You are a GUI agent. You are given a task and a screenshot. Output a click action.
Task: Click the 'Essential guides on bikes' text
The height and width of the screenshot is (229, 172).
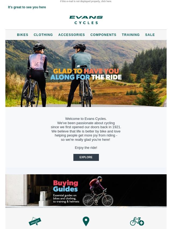coord(66,198)
